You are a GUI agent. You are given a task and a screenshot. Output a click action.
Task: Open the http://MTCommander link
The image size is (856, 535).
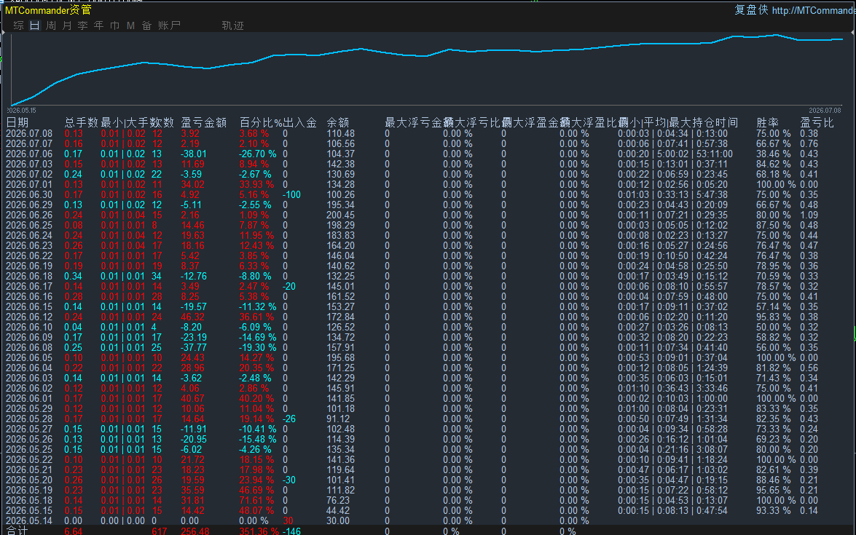tap(814, 10)
